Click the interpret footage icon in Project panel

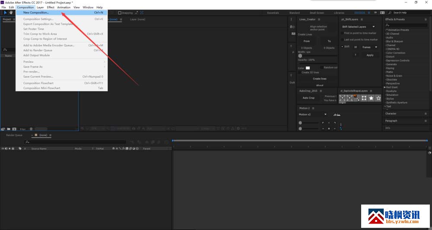3,129
